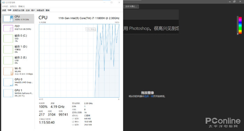The height and width of the screenshot is (131, 244).
Task: Click the Photoshop select and mask button
Action: tap(131, 7)
